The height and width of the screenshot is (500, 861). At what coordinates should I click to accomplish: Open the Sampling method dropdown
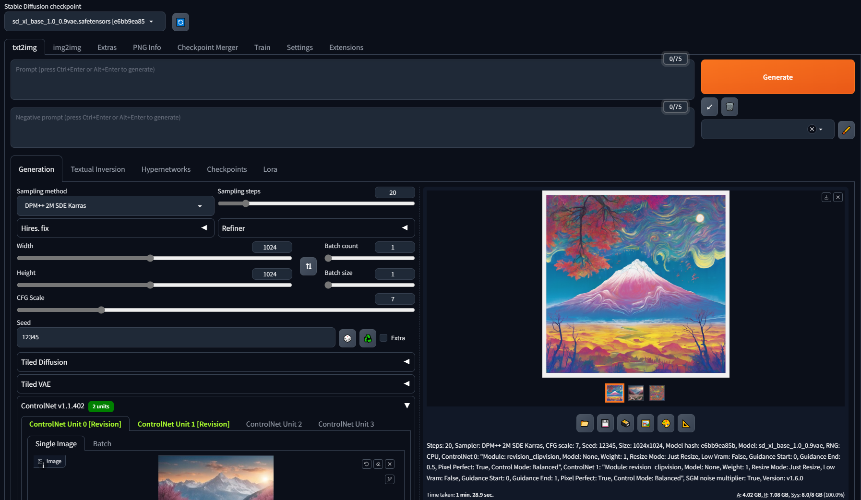click(115, 205)
